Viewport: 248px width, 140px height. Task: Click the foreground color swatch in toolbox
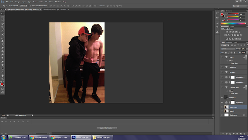[x=2, y=85]
